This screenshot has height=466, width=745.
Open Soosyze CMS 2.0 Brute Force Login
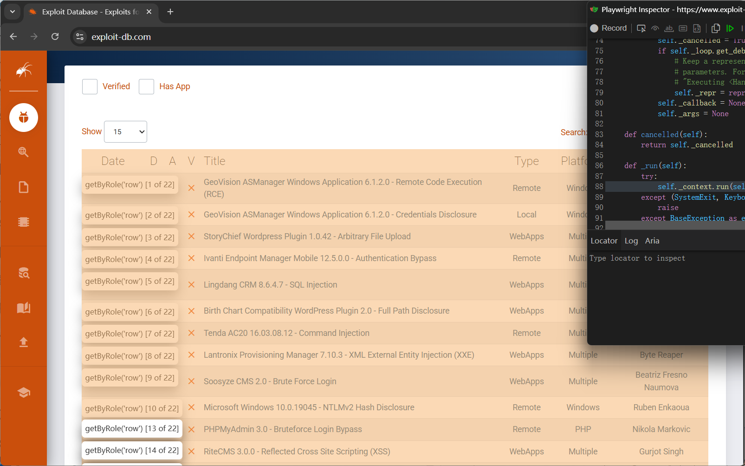tap(270, 381)
